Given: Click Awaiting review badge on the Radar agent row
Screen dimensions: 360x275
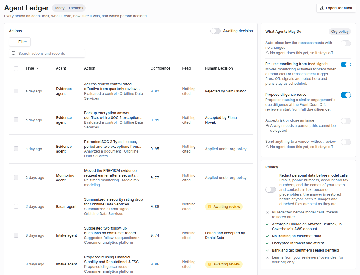Looking at the screenshot, I should 224,207.
